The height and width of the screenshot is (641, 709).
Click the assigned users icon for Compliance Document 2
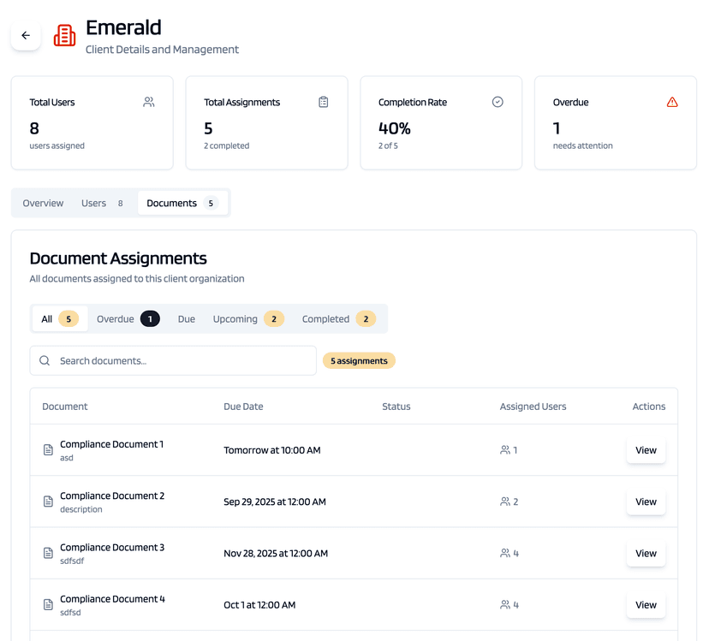point(504,502)
